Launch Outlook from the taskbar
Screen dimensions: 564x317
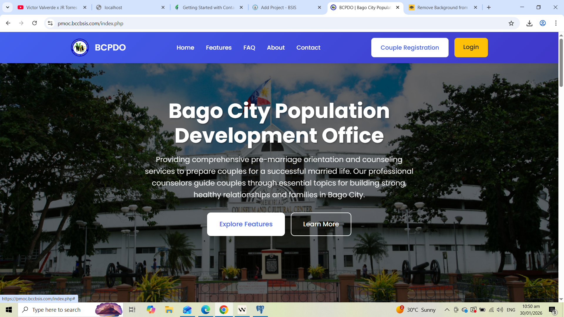click(x=187, y=310)
